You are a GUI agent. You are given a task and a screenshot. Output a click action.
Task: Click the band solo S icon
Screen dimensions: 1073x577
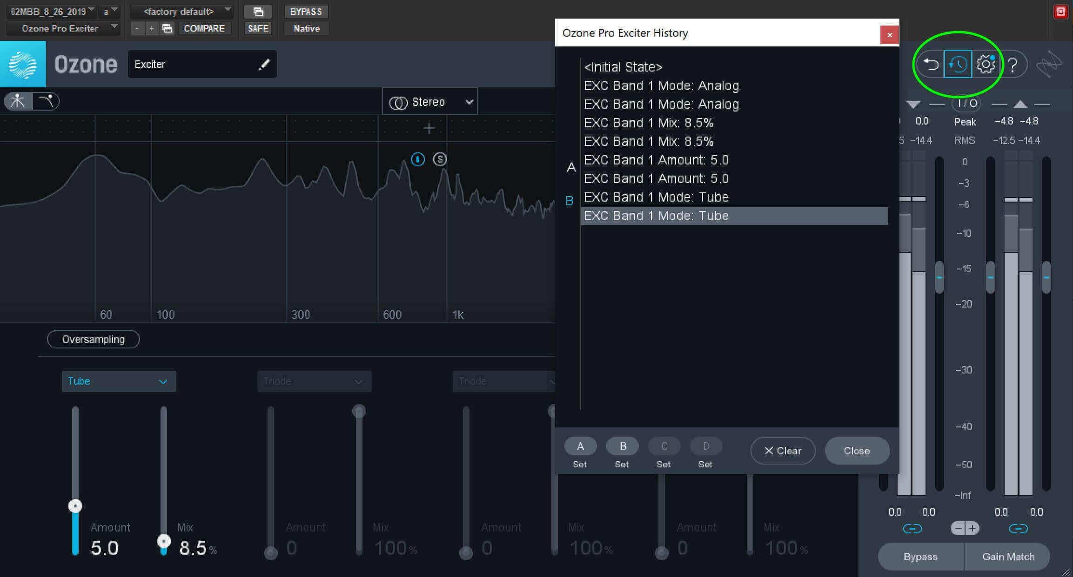coord(440,159)
